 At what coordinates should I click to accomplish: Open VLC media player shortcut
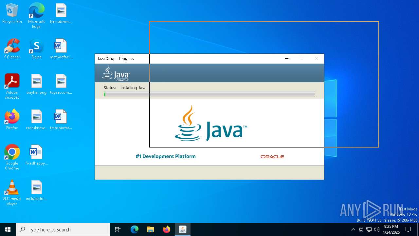click(x=12, y=193)
